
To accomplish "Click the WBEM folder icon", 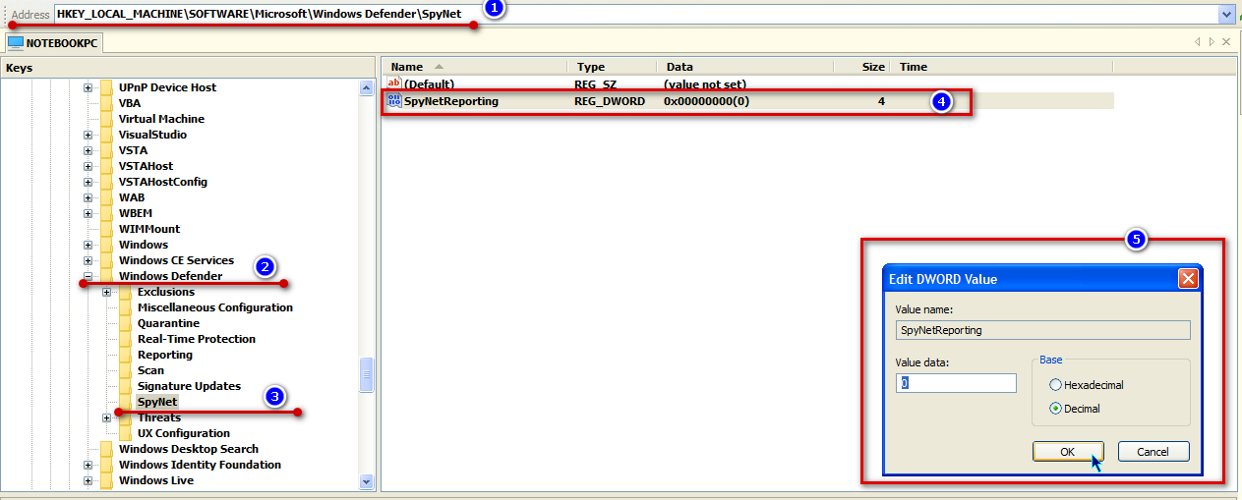I will [x=106, y=213].
